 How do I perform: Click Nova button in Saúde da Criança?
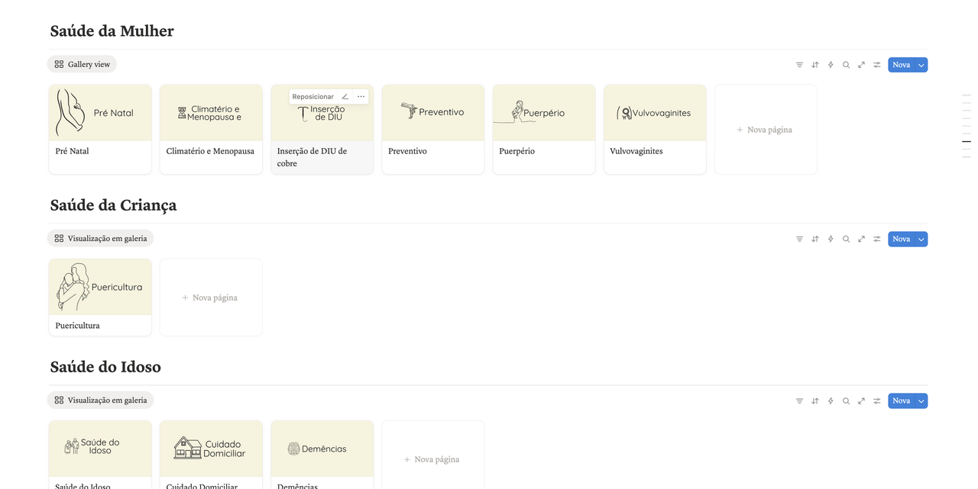tap(901, 239)
